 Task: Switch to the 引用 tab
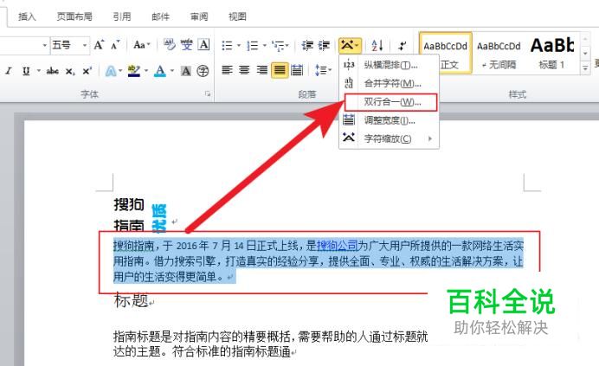click(x=122, y=16)
